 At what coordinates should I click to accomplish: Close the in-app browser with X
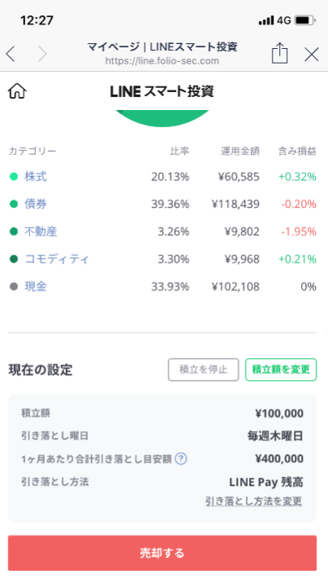pyautogui.click(x=311, y=55)
